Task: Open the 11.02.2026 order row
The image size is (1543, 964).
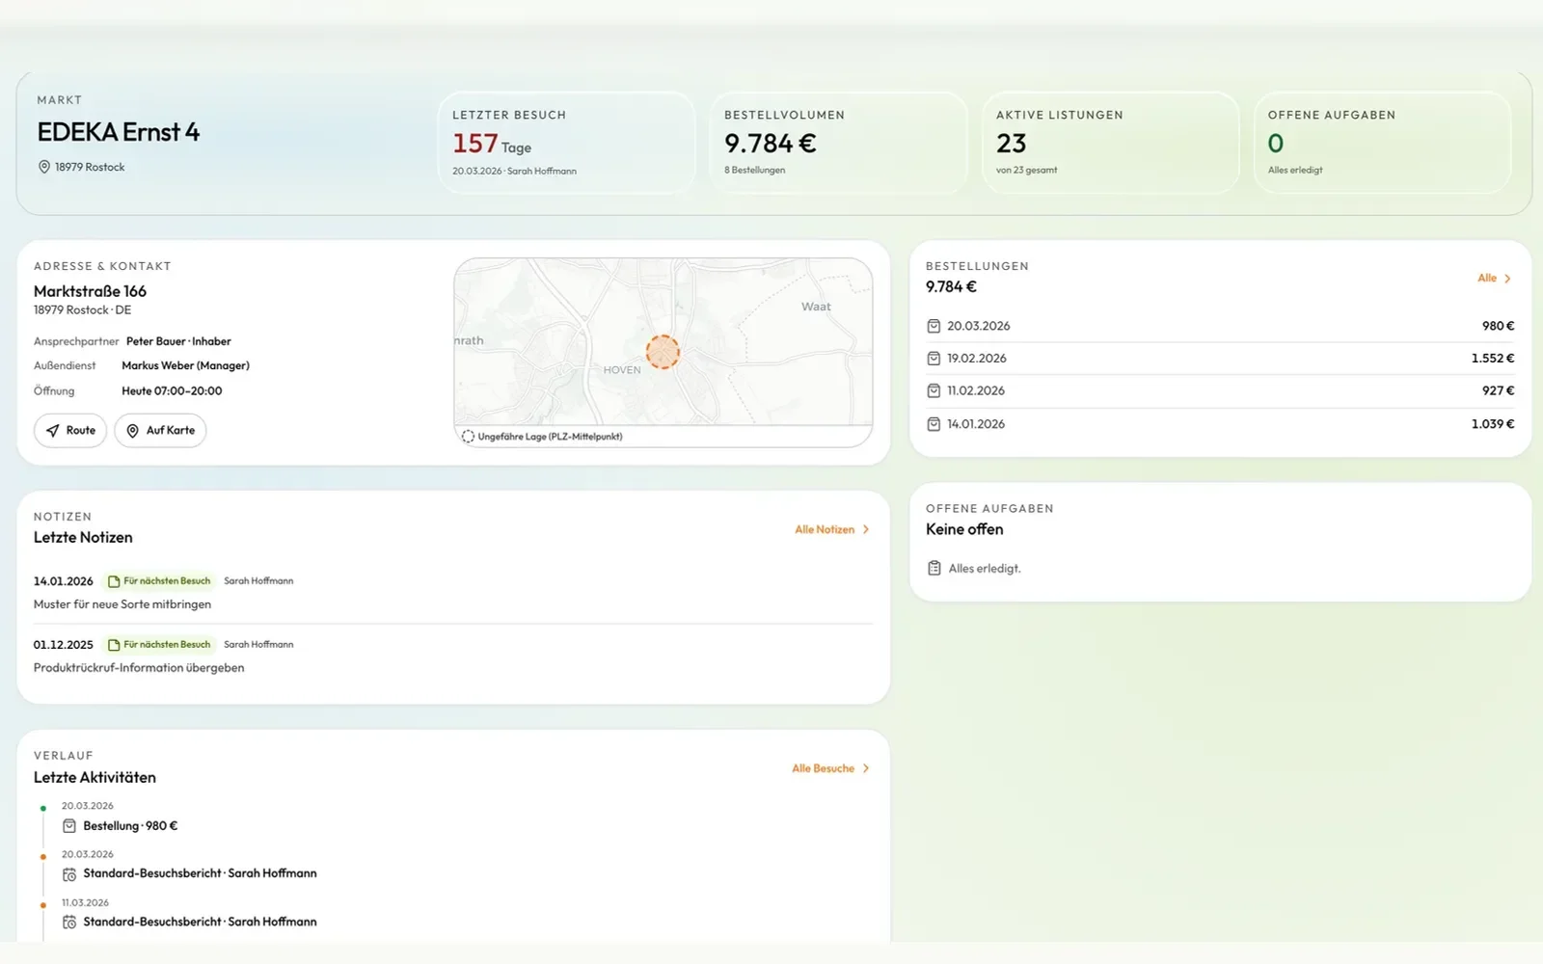Action: pyautogui.click(x=1220, y=391)
